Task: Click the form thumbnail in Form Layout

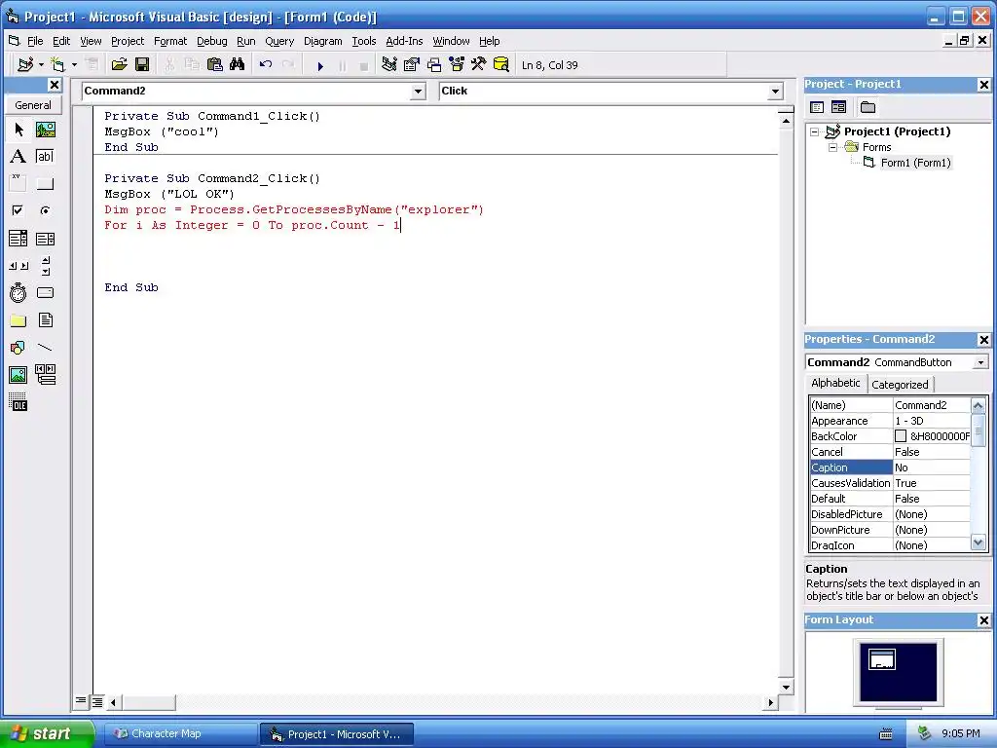Action: (882, 659)
